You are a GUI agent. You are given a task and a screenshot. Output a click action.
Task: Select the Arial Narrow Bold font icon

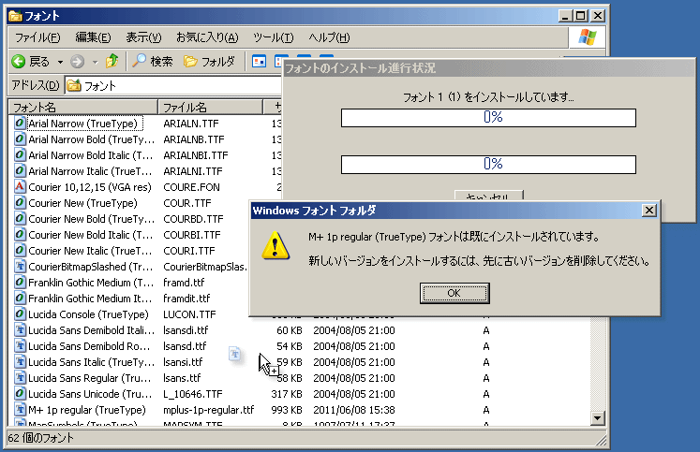click(20, 139)
